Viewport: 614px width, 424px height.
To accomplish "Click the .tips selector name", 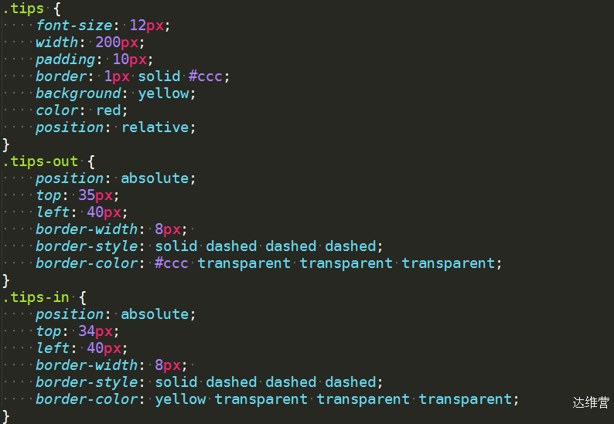I will (23, 8).
